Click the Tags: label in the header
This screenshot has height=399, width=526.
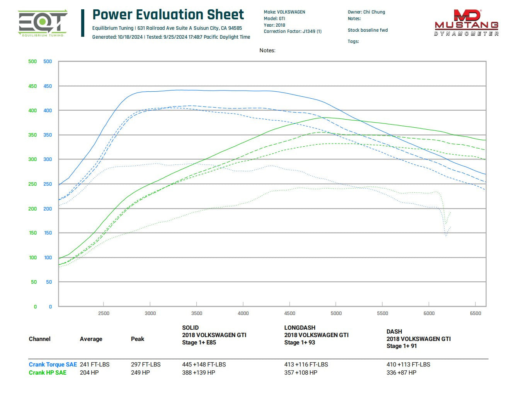[x=353, y=41]
